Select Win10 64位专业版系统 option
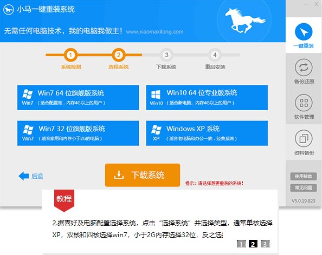Viewport: 322px width, 255px height. 207,98
